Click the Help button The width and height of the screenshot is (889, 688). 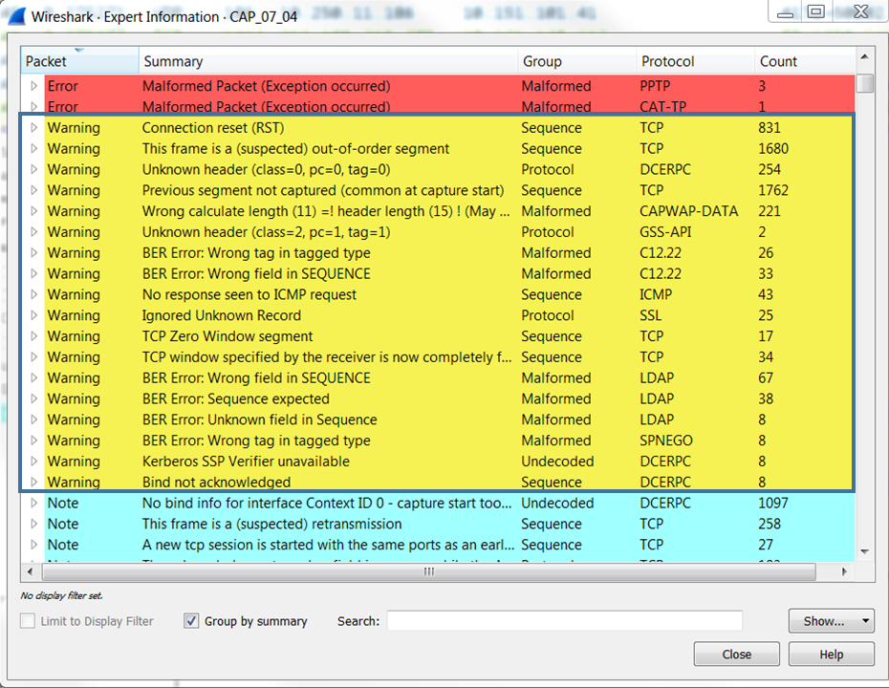pyautogui.click(x=832, y=654)
